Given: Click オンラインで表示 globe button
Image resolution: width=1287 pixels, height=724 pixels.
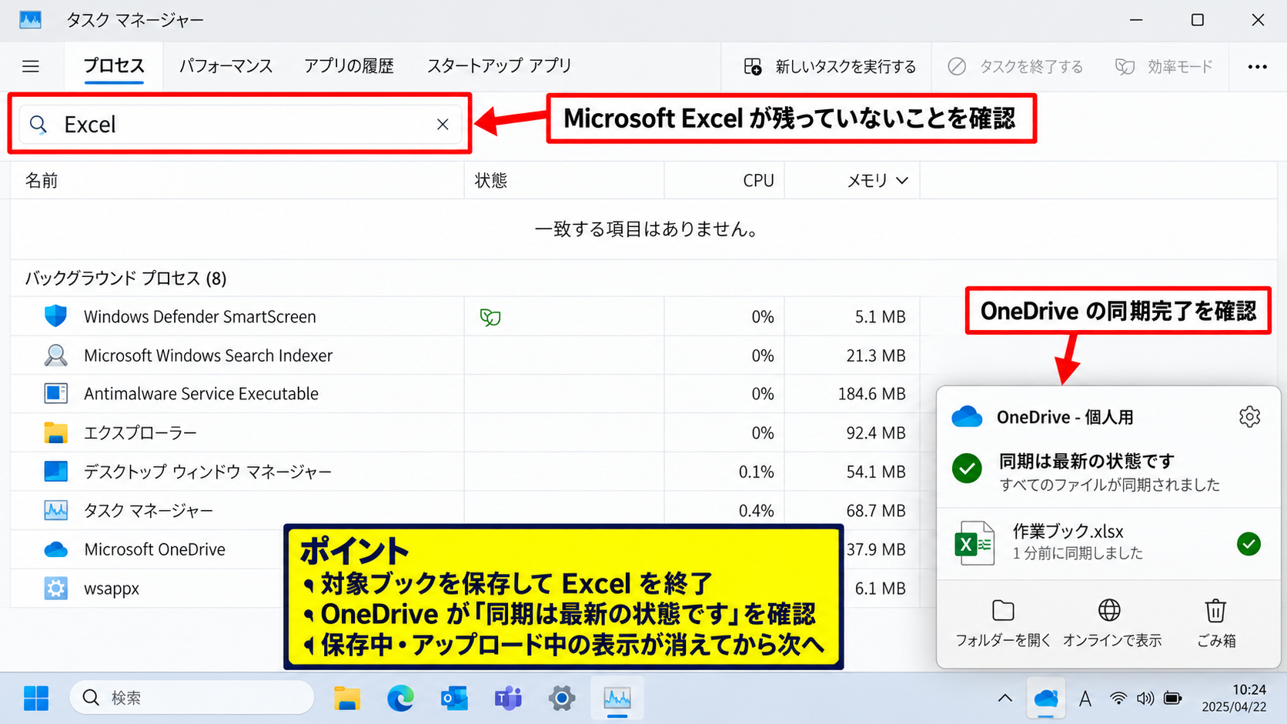Looking at the screenshot, I should coord(1111,624).
